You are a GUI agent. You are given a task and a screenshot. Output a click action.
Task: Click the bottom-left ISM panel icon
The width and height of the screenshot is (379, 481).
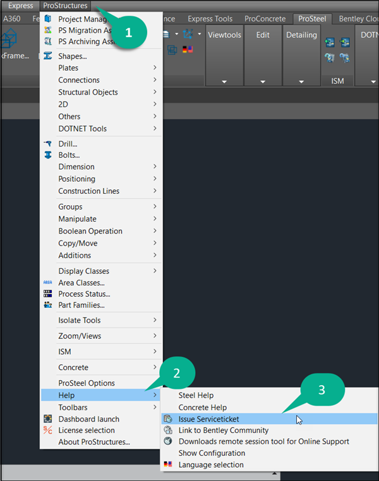pyautogui.click(x=330, y=57)
